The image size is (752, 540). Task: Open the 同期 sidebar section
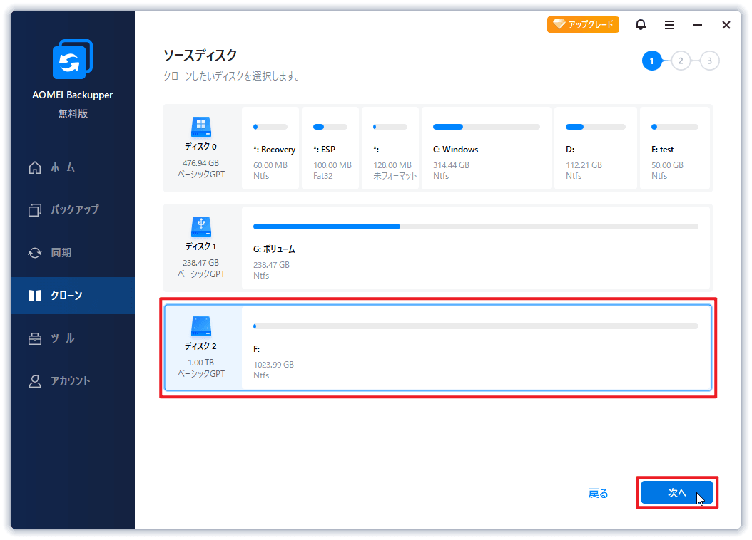pyautogui.click(x=61, y=253)
